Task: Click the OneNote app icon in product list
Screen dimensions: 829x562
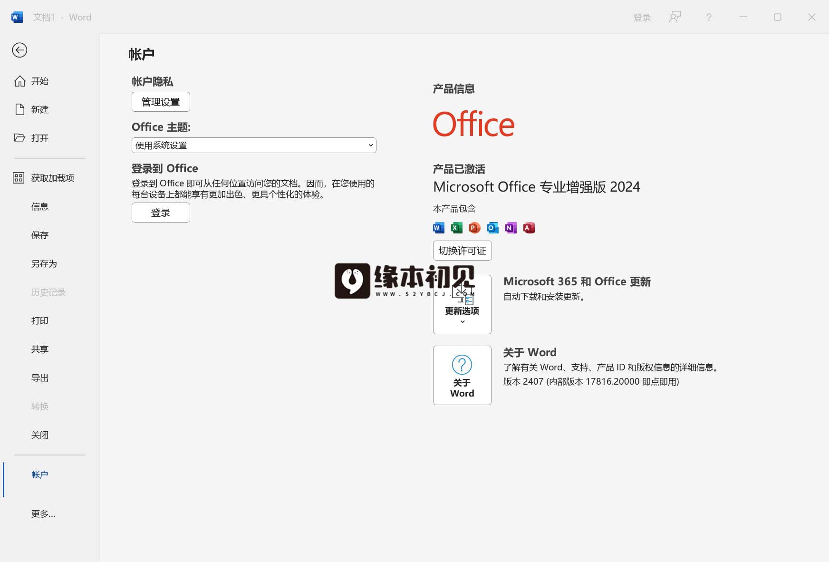Action: [511, 228]
